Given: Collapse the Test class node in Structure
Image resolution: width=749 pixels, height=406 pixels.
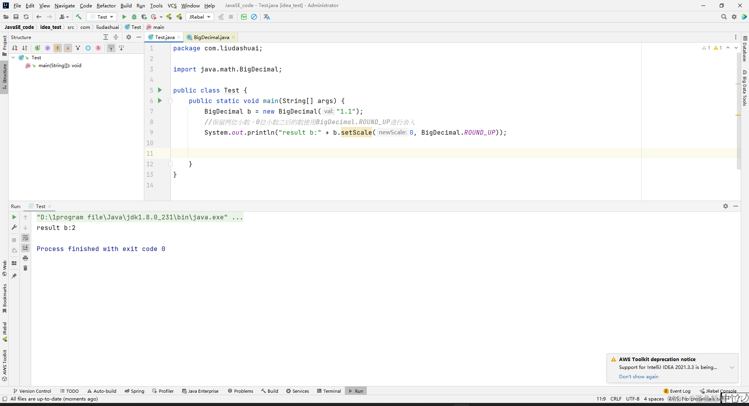Looking at the screenshot, I should pyautogui.click(x=13, y=57).
